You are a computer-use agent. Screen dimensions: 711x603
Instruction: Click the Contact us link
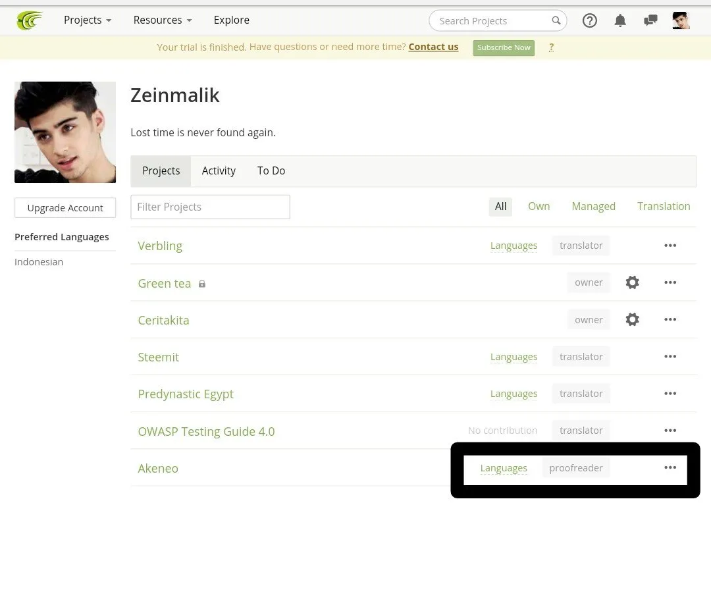coord(433,47)
